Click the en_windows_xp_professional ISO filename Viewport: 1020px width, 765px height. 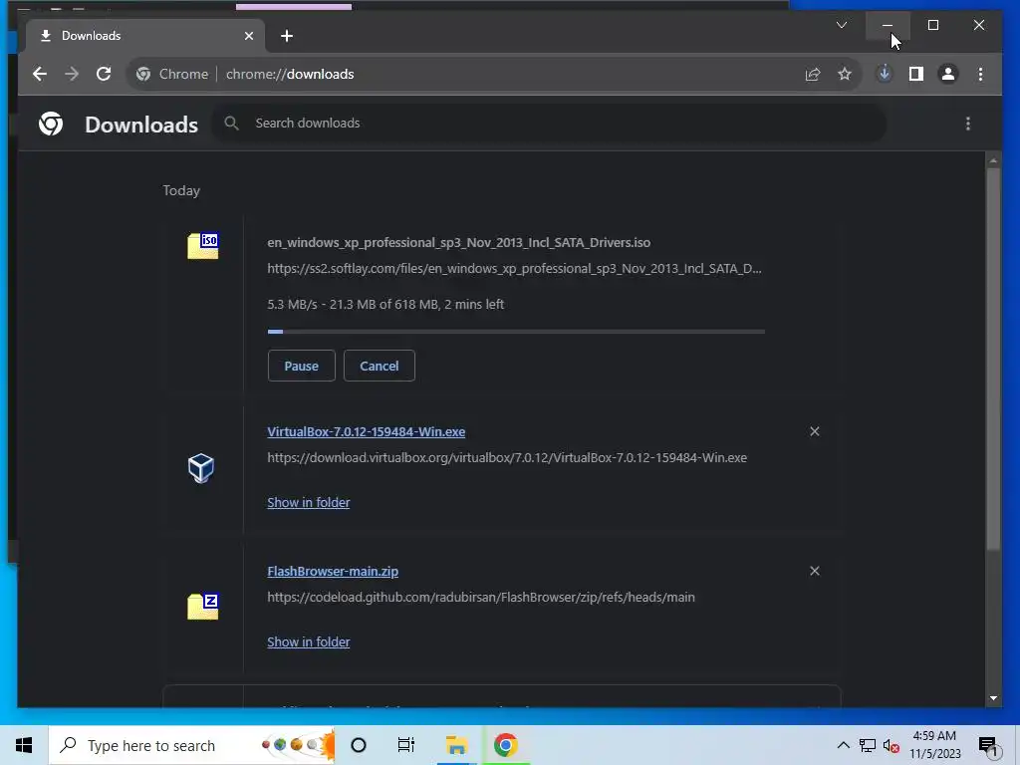[x=458, y=243]
